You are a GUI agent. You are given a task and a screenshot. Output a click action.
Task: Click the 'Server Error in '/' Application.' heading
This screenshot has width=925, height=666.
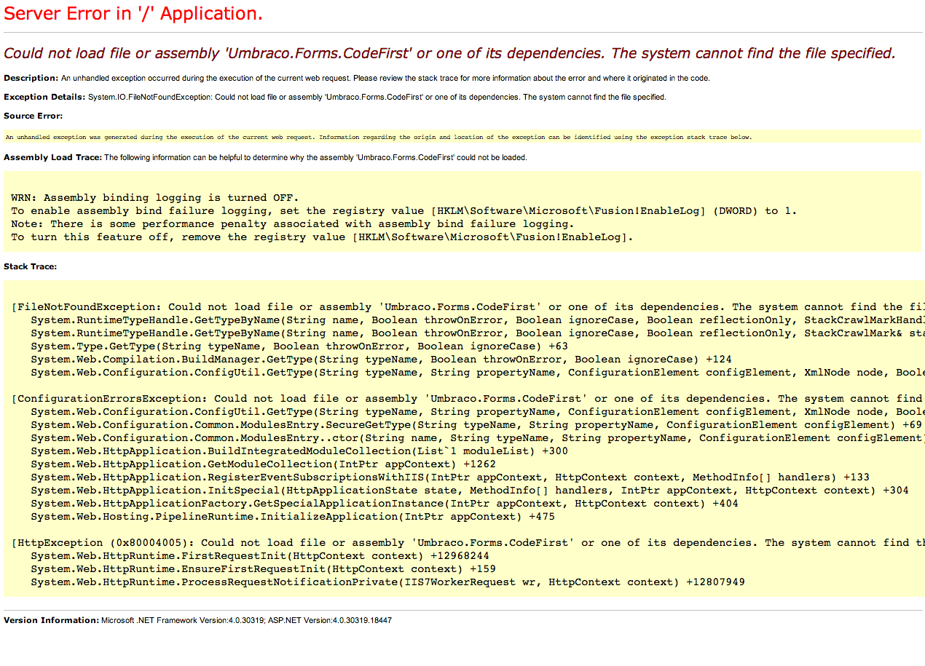[x=133, y=14]
